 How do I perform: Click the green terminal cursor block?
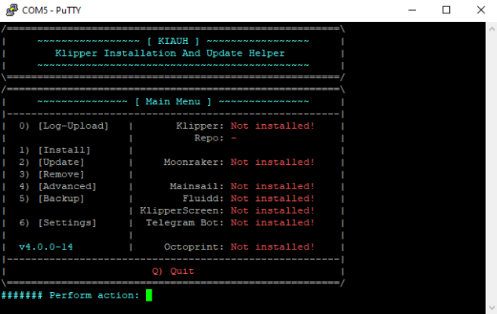pos(149,295)
